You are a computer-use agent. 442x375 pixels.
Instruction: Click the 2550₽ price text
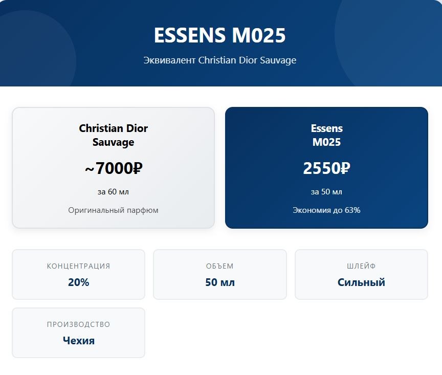(326, 168)
